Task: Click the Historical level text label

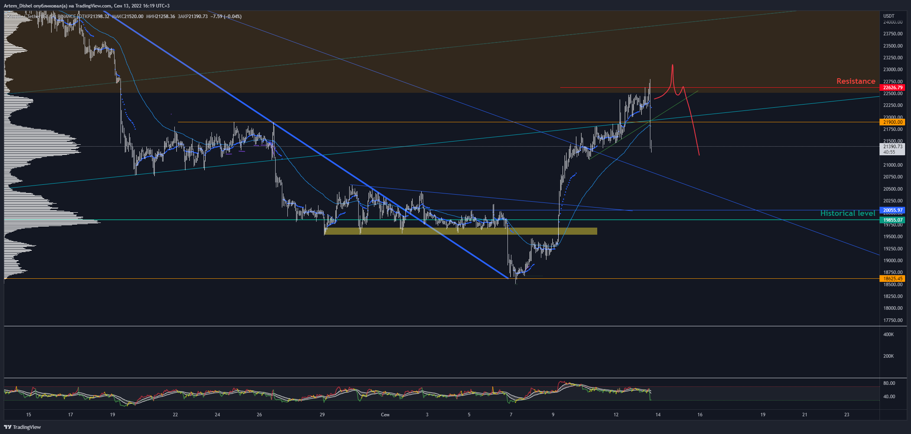Action: 848,213
